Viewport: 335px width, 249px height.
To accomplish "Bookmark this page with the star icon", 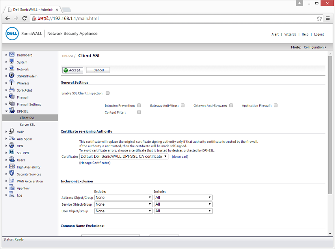I will coord(319,19).
